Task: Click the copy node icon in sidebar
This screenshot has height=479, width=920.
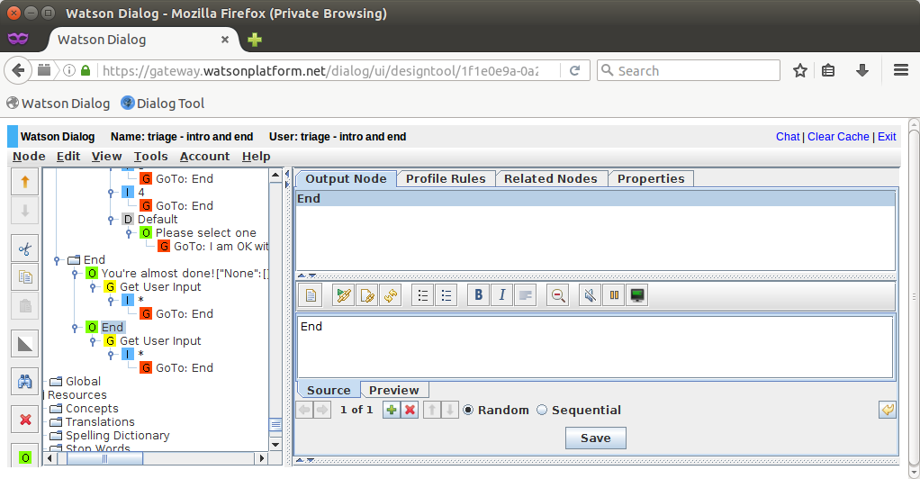Action: (x=24, y=277)
